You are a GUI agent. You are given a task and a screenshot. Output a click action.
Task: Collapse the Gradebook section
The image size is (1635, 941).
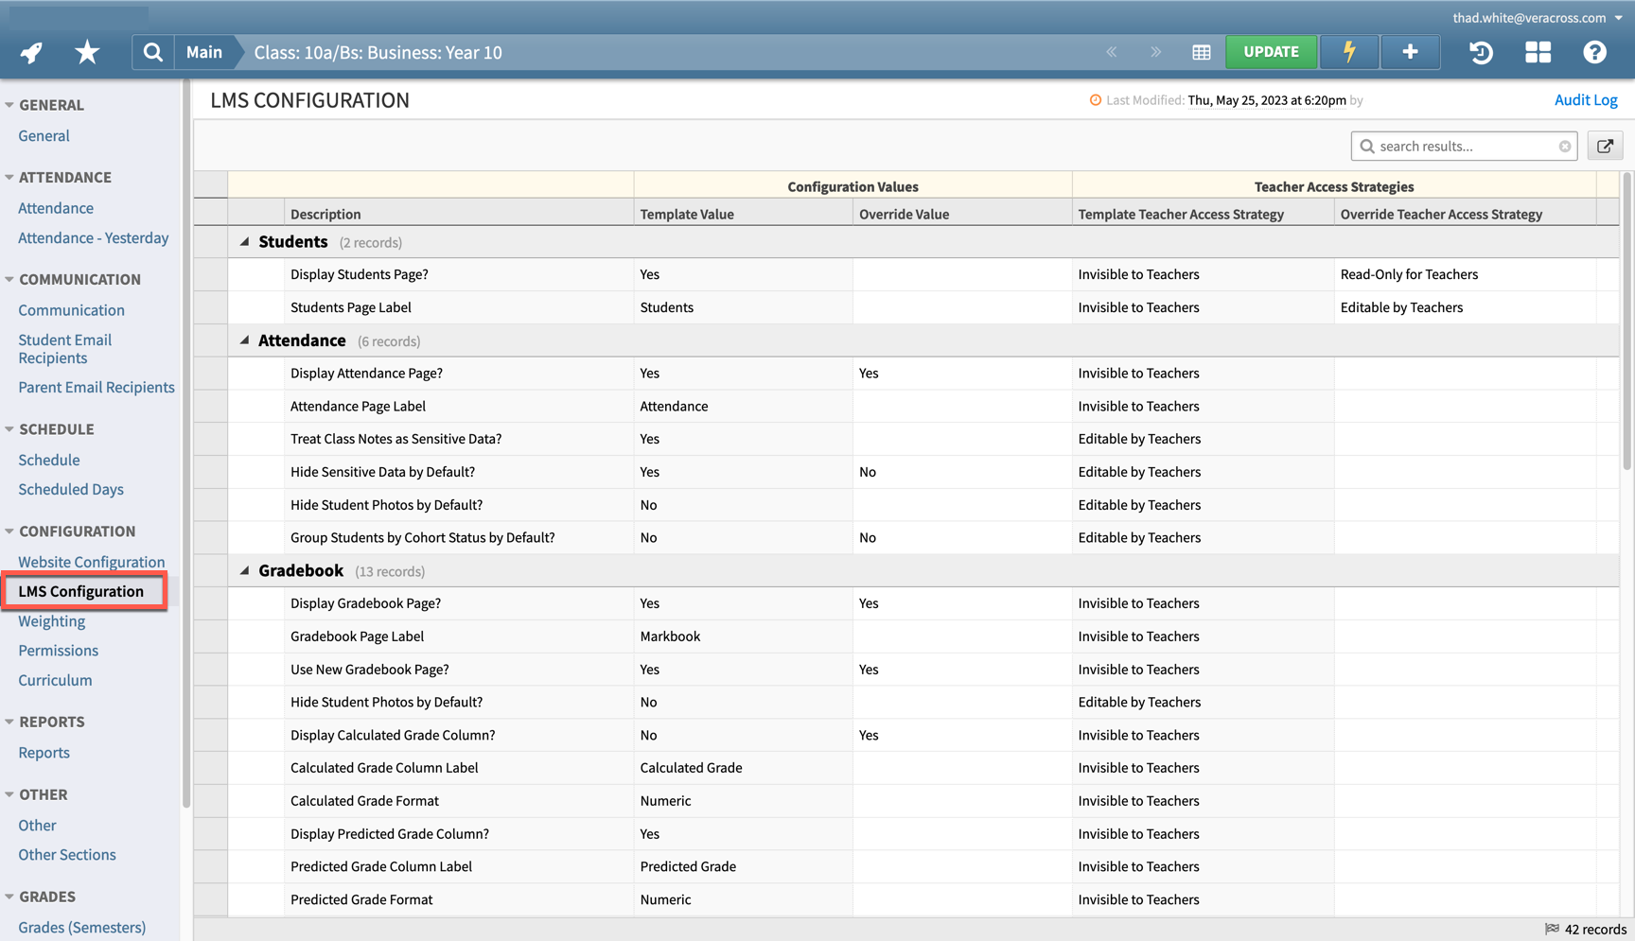[246, 570]
